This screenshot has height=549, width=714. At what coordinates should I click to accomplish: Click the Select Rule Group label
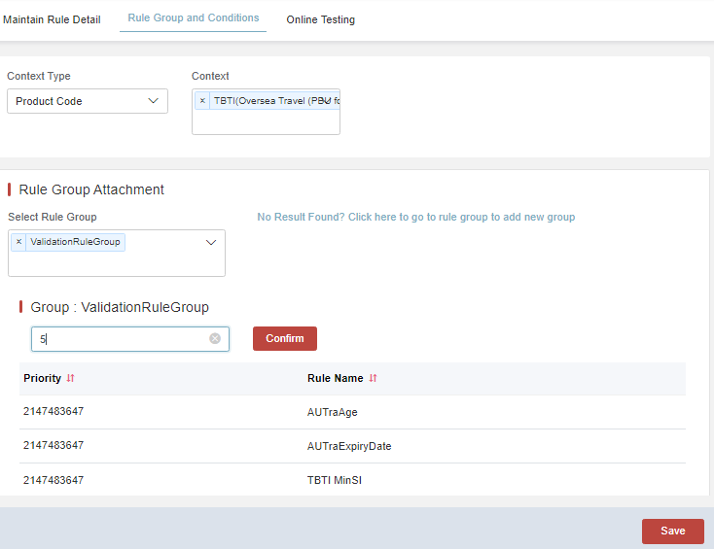52,217
